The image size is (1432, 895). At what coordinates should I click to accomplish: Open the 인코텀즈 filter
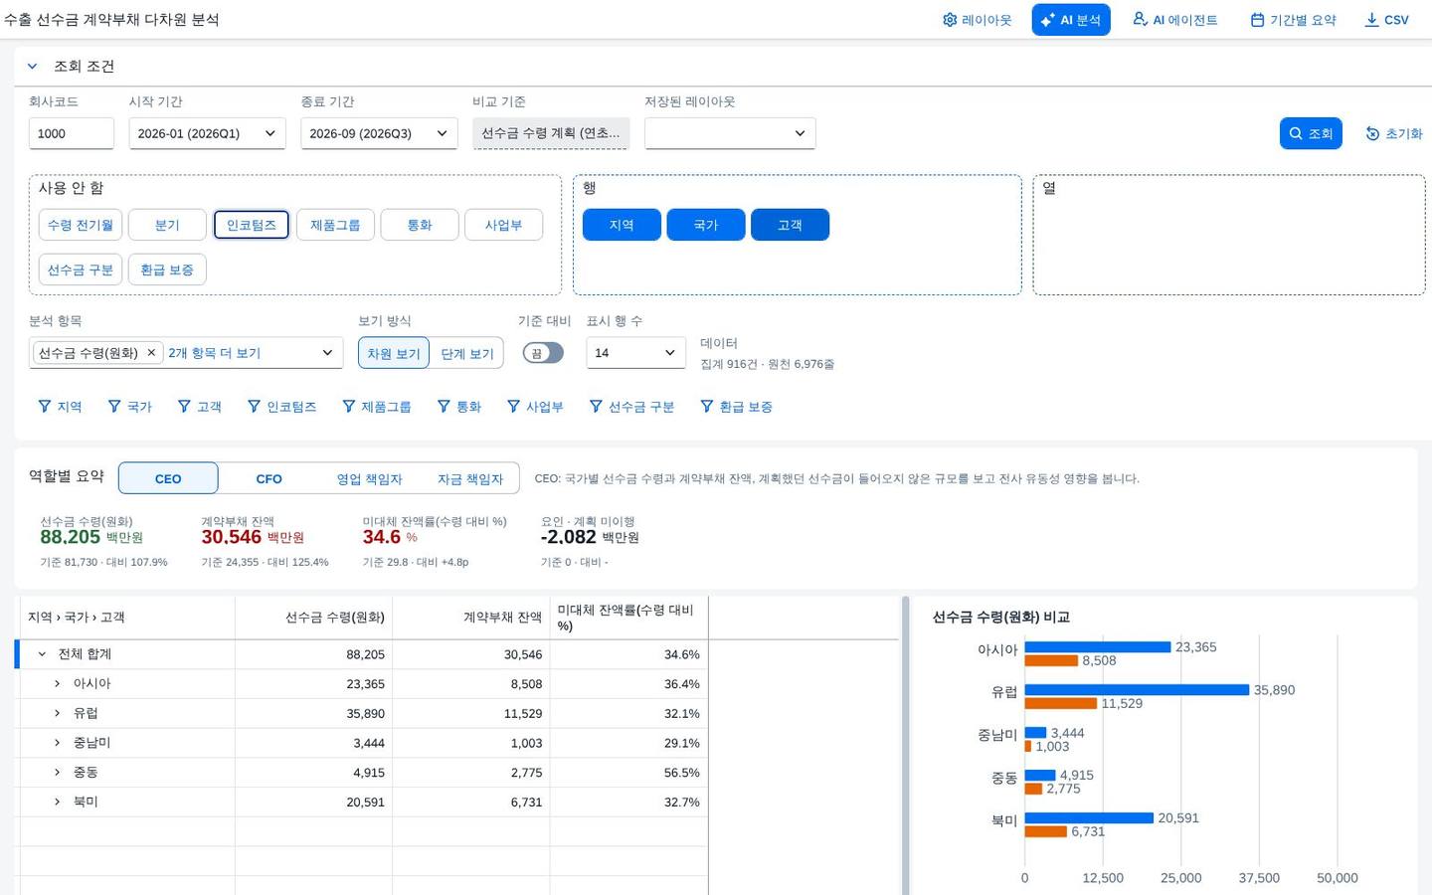click(x=281, y=407)
